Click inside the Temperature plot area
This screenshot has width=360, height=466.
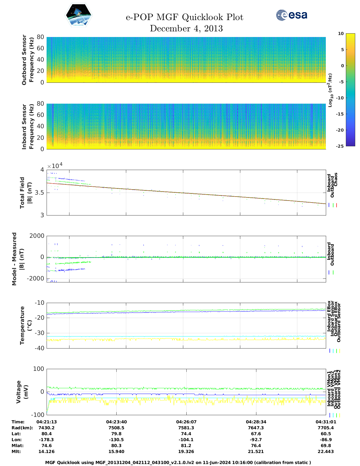pyautogui.click(x=186, y=325)
